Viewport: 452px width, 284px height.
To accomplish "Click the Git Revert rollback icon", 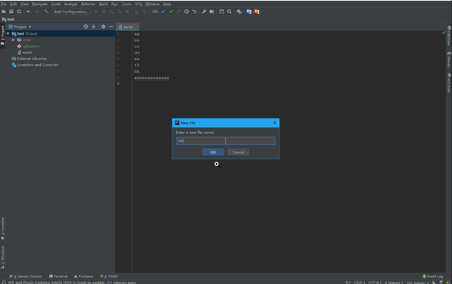I will (194, 12).
